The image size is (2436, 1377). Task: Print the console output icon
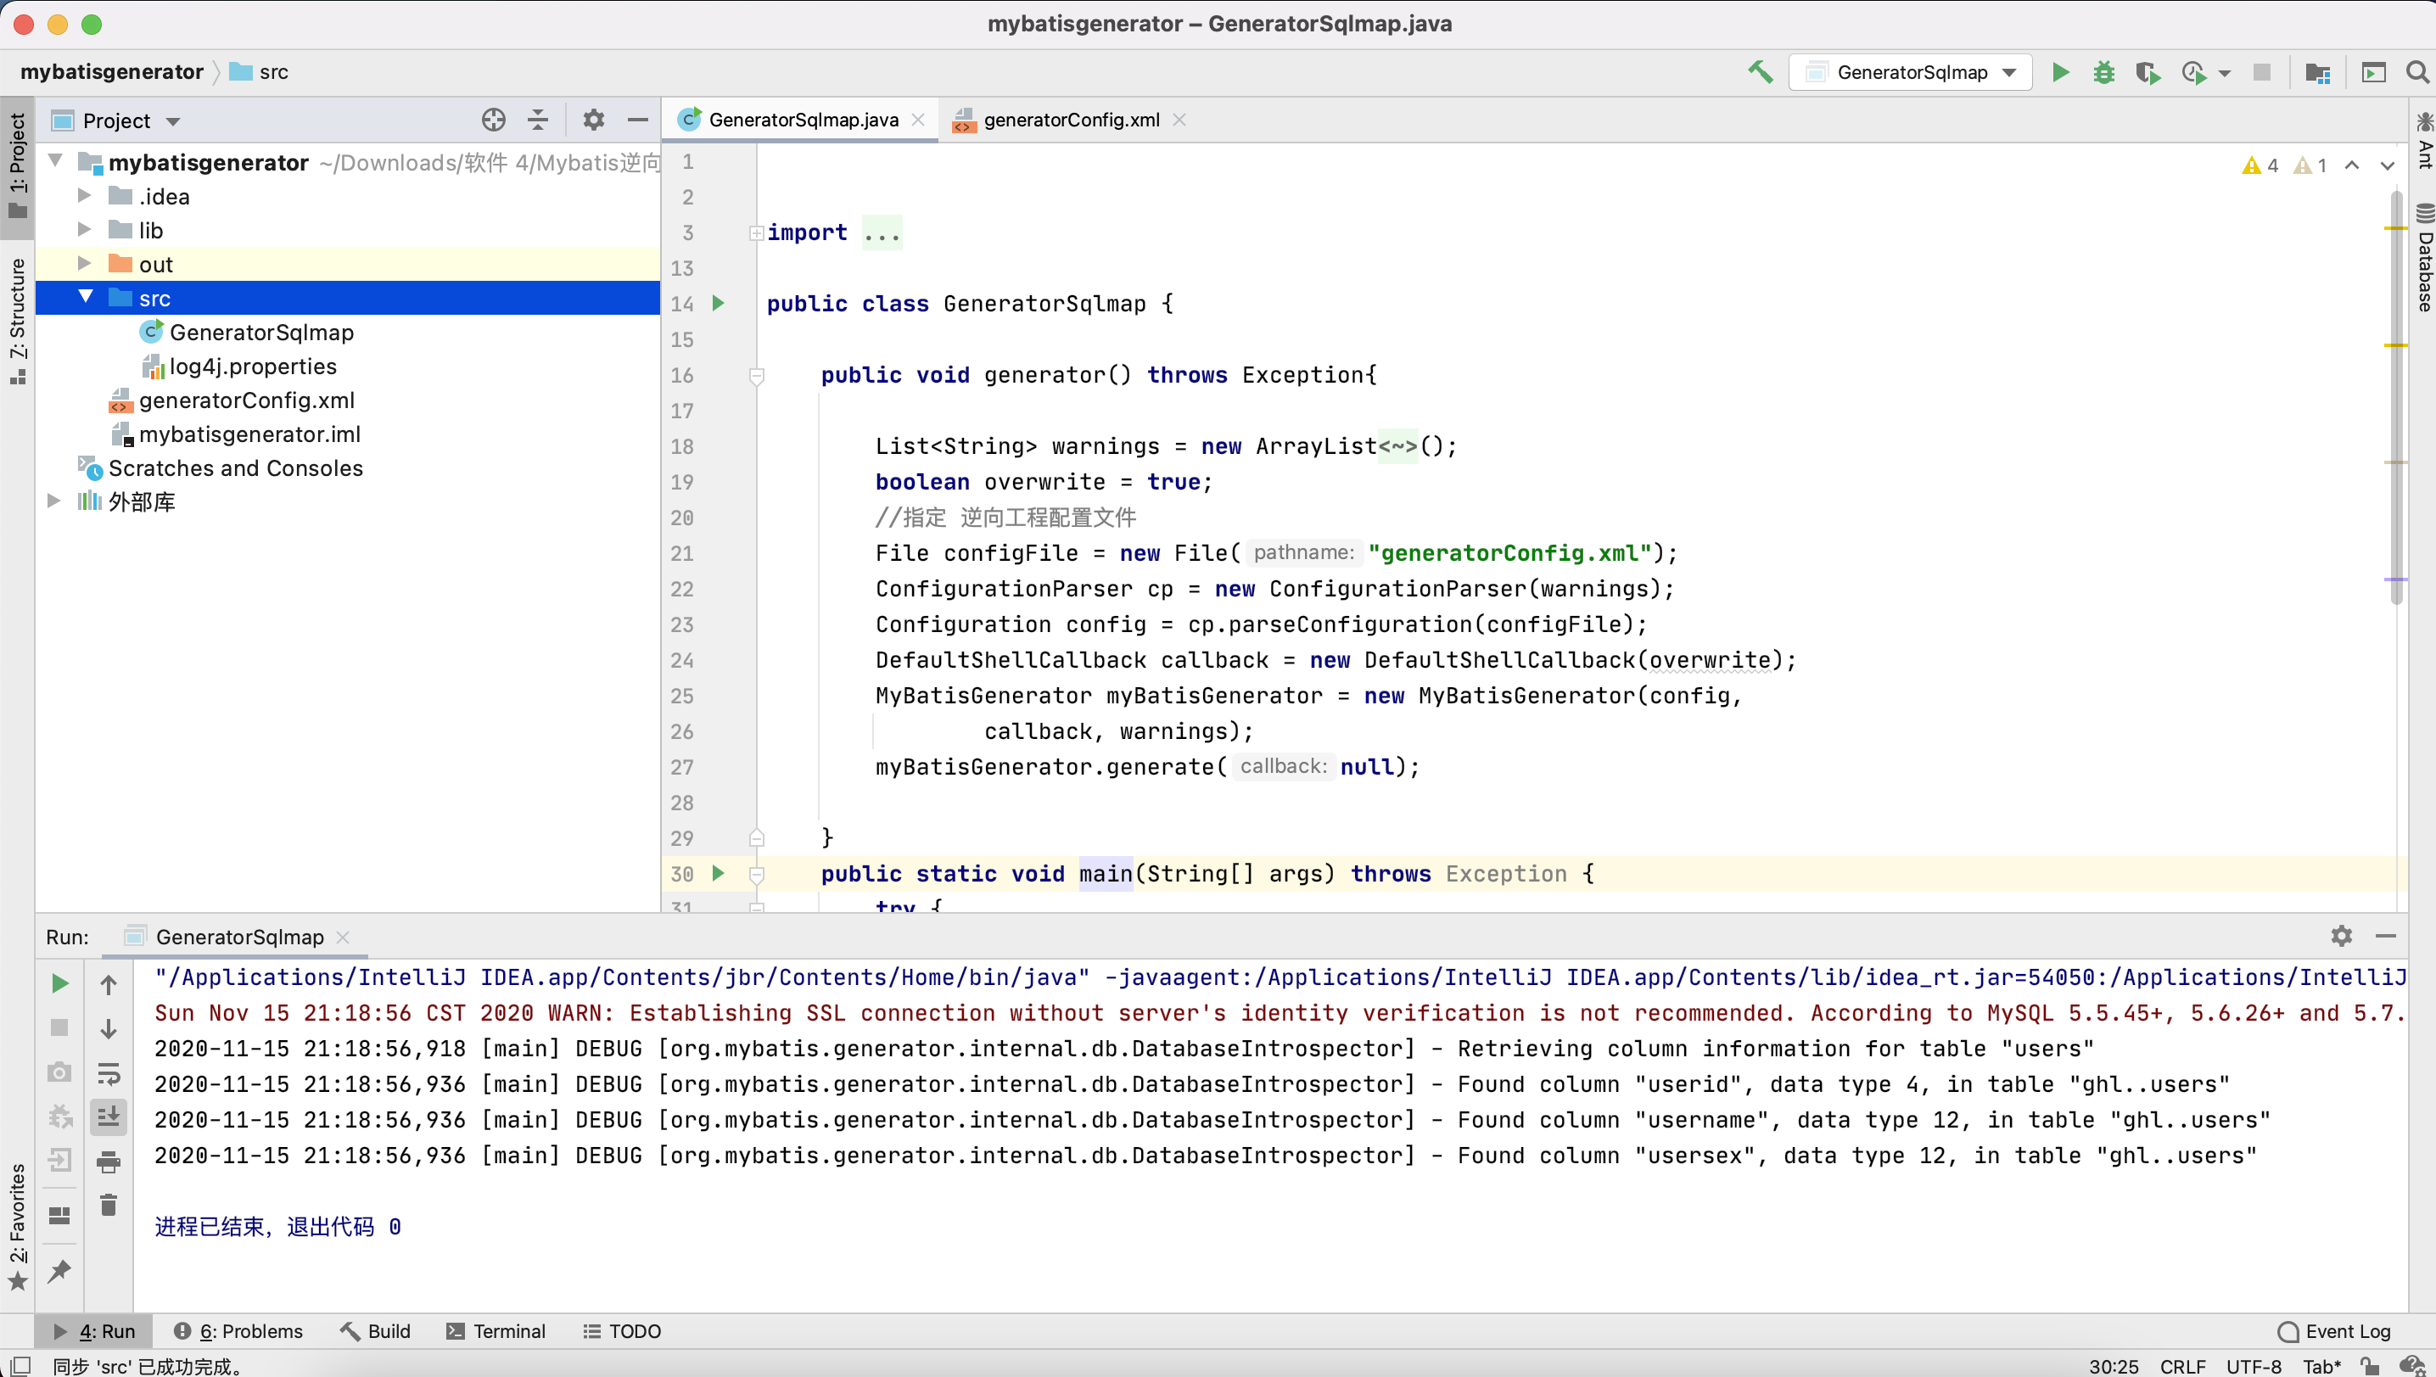pos(109,1161)
